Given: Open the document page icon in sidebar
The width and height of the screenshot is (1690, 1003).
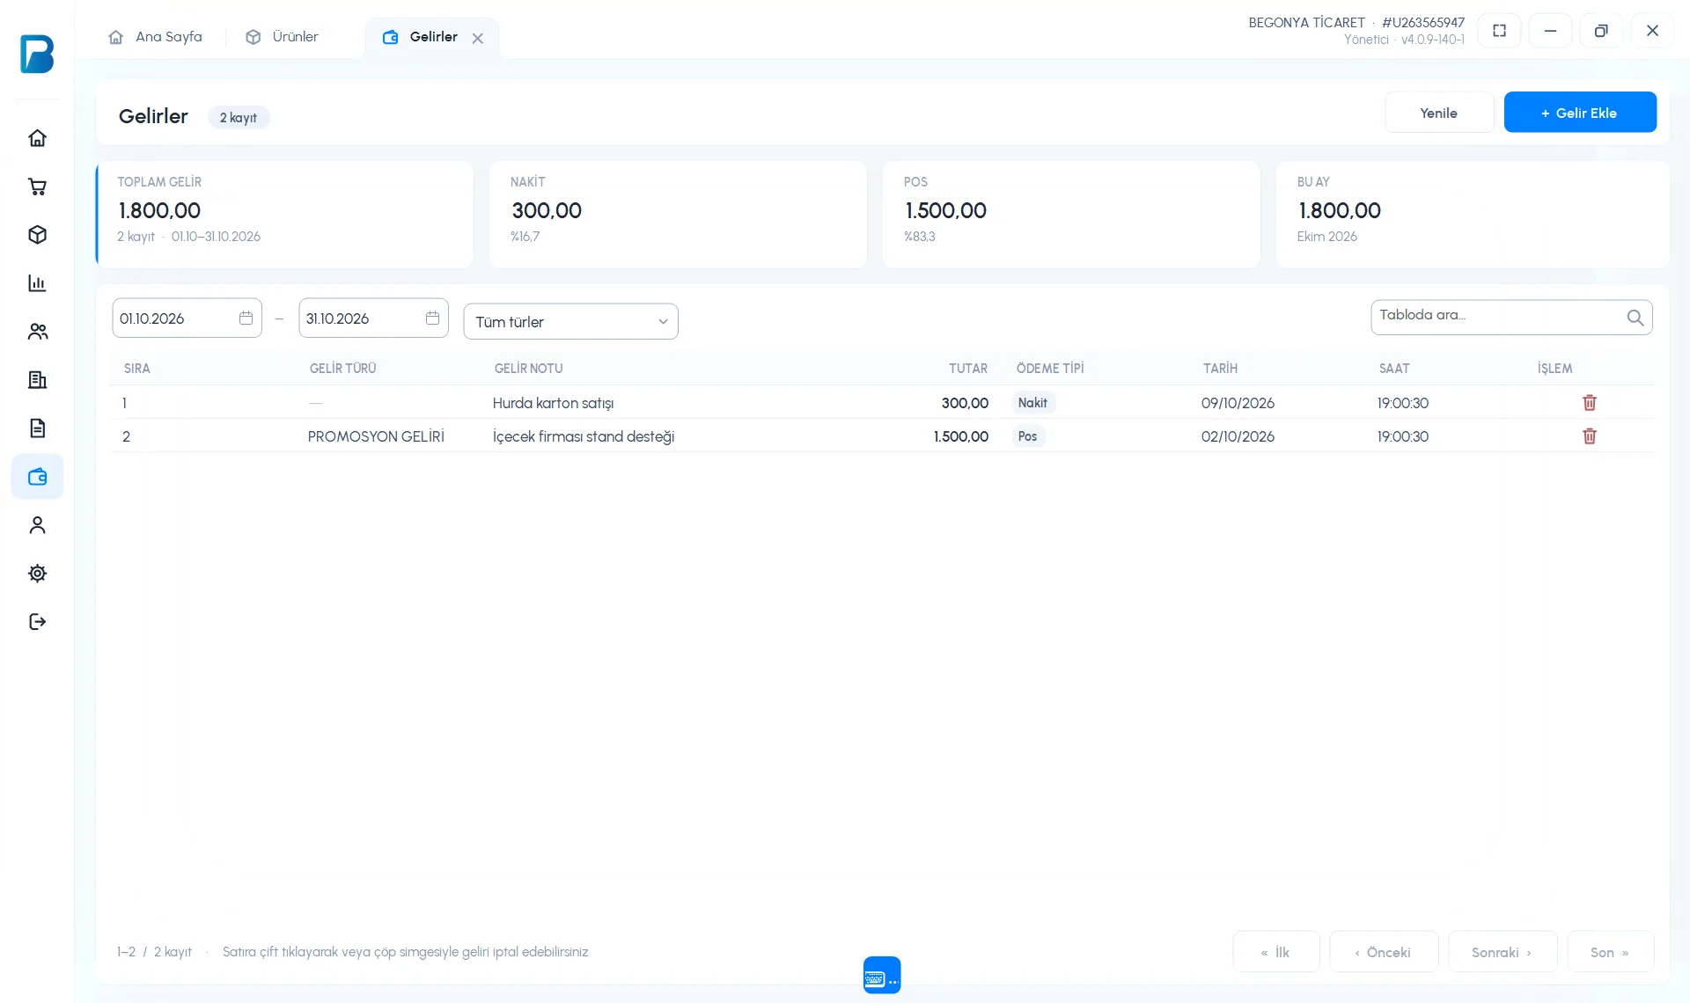Looking at the screenshot, I should [37, 428].
